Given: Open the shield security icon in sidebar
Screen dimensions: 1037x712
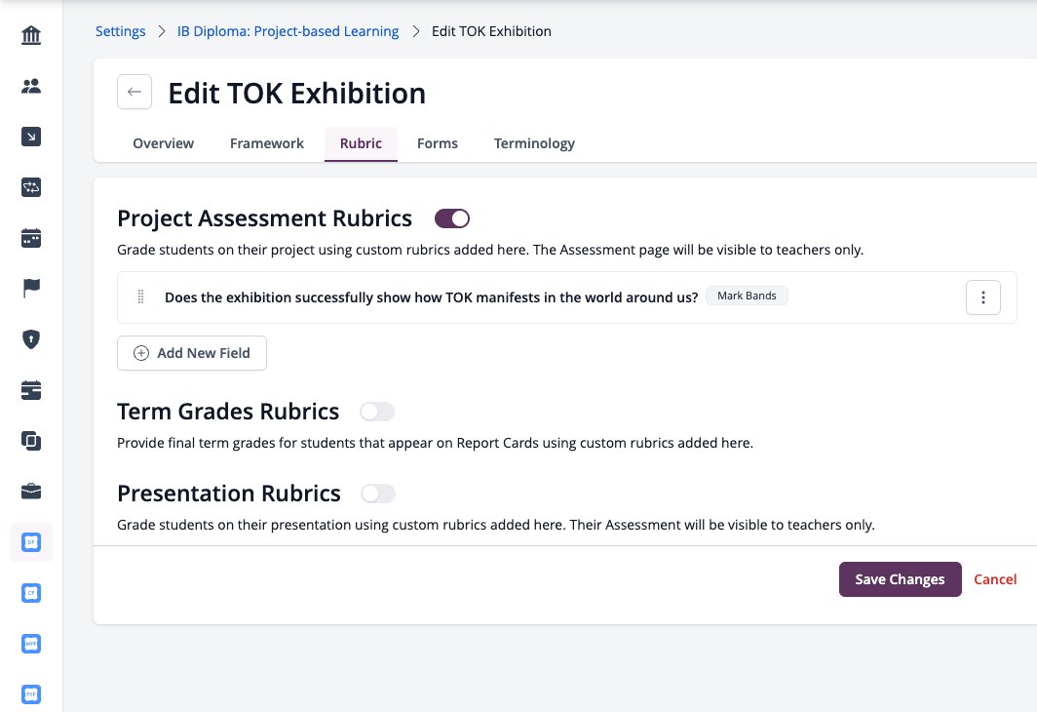Looking at the screenshot, I should coord(31,339).
